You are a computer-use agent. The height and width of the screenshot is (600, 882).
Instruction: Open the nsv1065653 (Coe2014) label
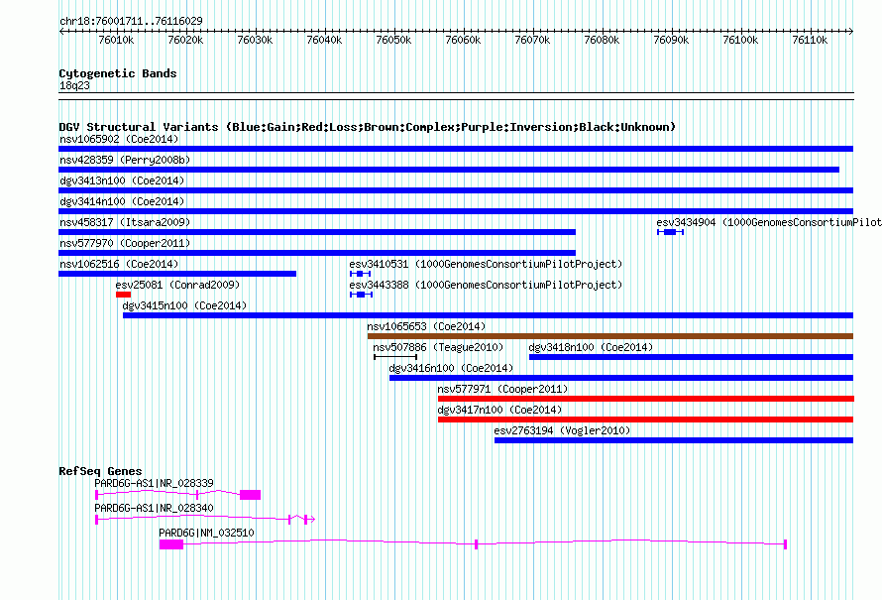[x=426, y=326]
